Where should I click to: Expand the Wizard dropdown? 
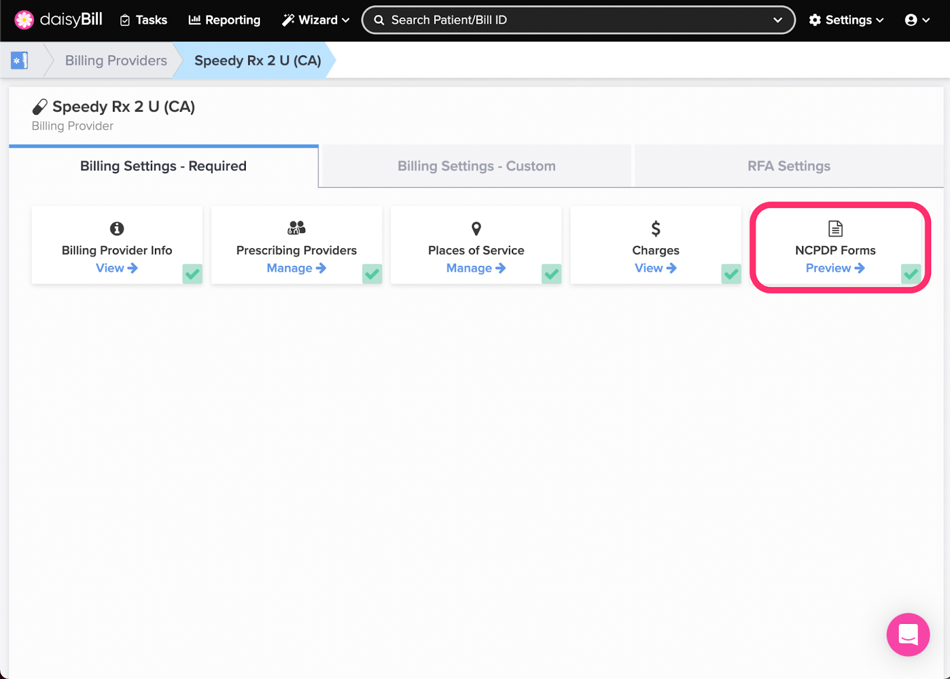point(315,20)
